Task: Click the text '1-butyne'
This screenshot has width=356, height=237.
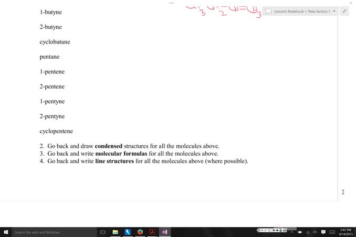Action: pyautogui.click(x=50, y=12)
